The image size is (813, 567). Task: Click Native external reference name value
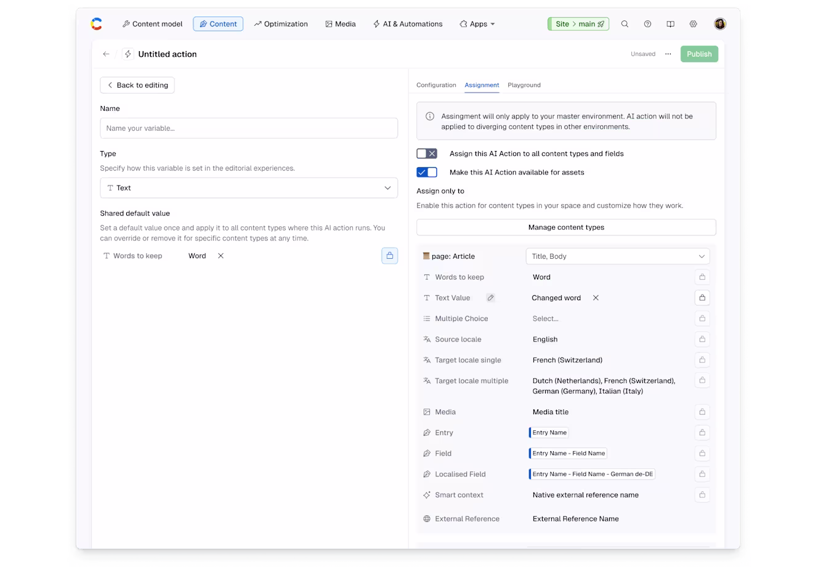coord(586,495)
